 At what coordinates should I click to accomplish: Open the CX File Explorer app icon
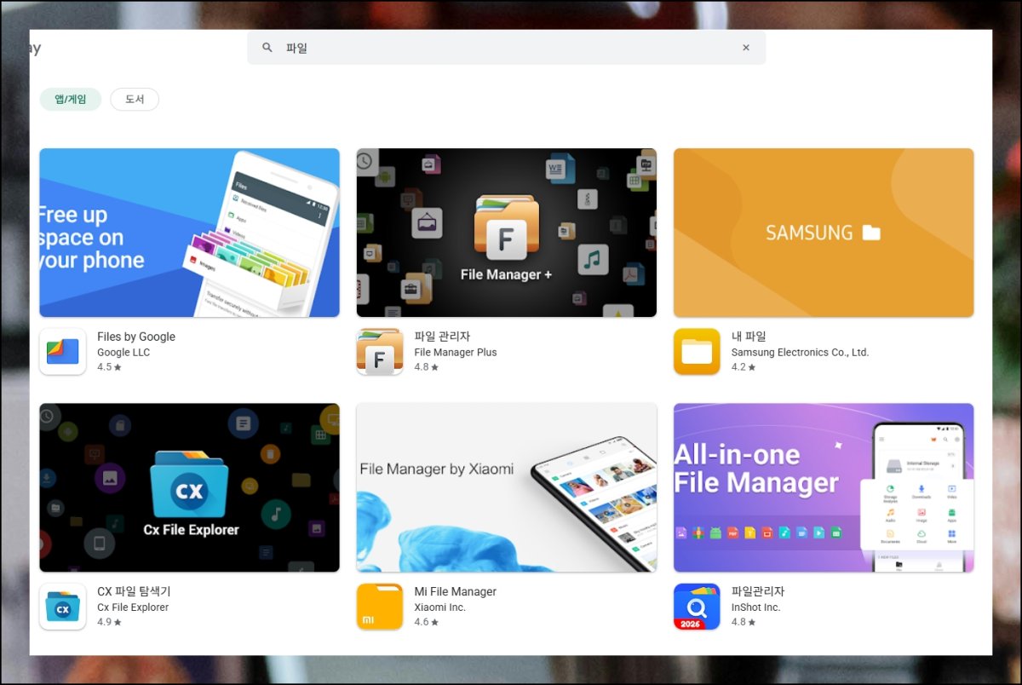63,607
